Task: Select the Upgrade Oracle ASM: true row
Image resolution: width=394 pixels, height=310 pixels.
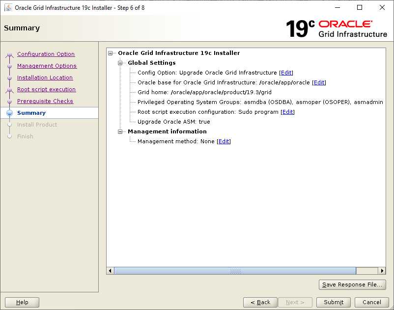Action: pos(173,122)
